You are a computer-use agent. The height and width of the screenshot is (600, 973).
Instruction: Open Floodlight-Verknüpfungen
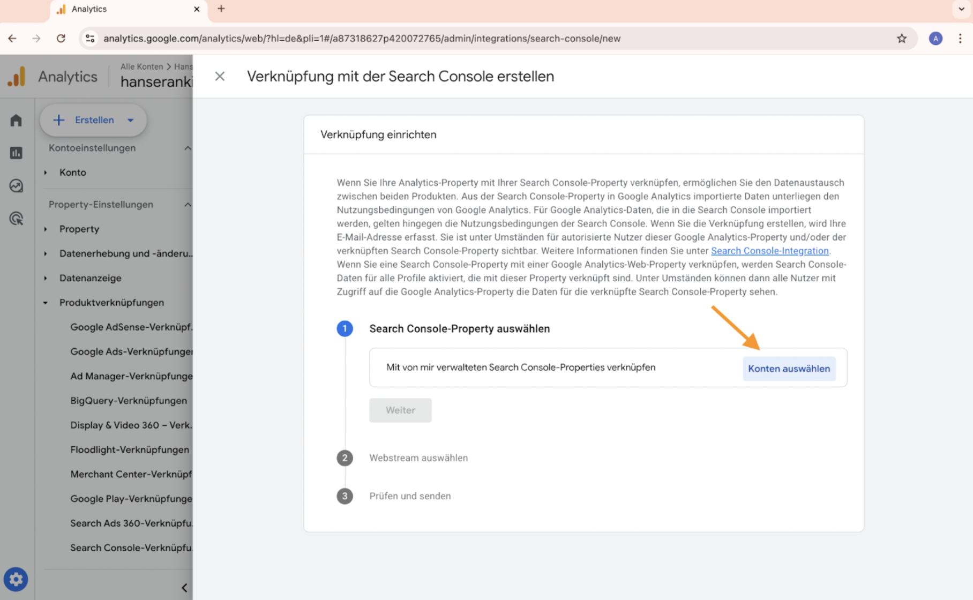point(130,450)
